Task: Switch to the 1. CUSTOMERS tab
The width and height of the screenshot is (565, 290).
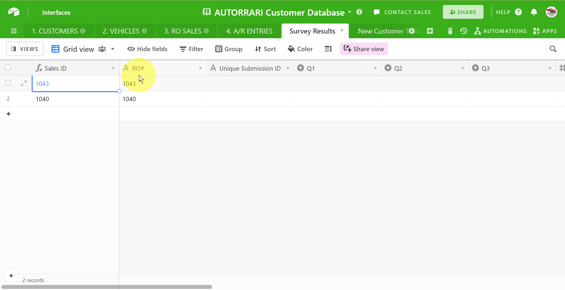Action: point(58,31)
